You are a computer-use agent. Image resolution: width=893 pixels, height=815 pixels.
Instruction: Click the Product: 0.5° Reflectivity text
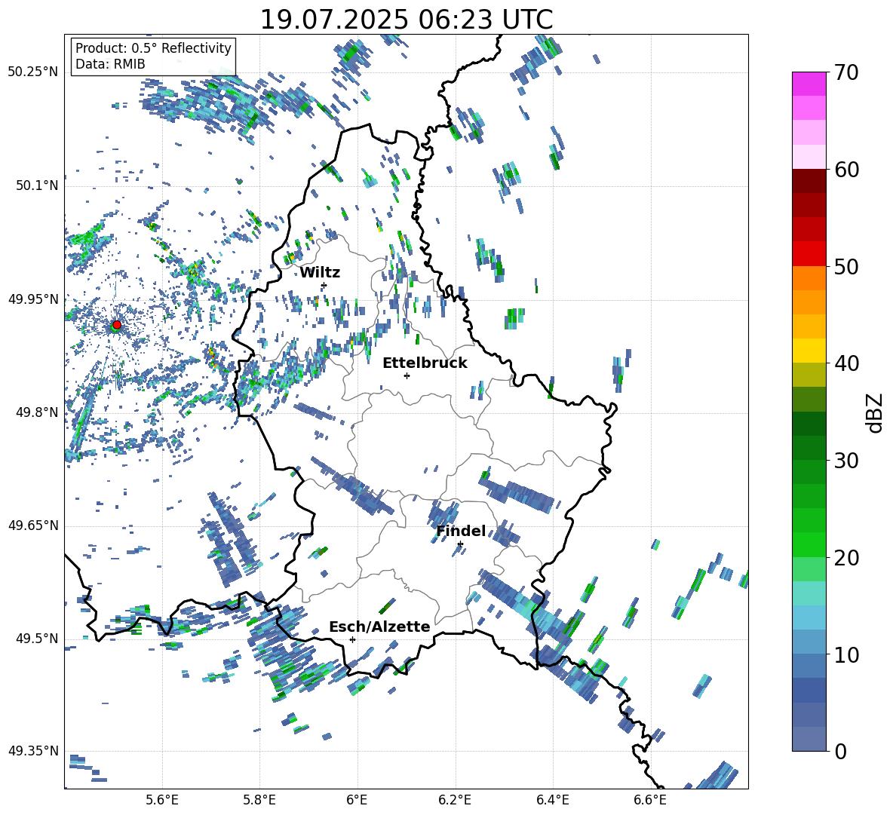point(153,47)
